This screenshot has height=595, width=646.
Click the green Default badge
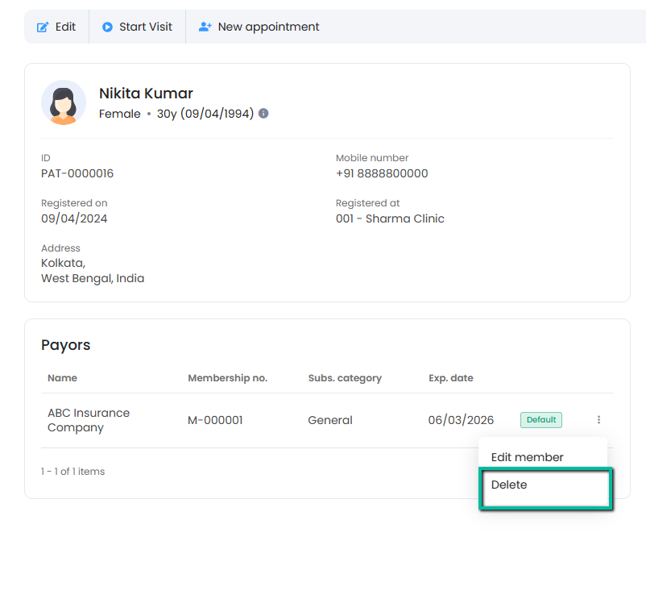(541, 420)
